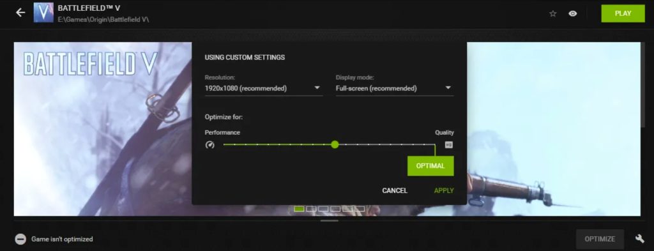The height and width of the screenshot is (251, 654).
Task: Set the slider to OPTIMAL
Action: [430, 166]
